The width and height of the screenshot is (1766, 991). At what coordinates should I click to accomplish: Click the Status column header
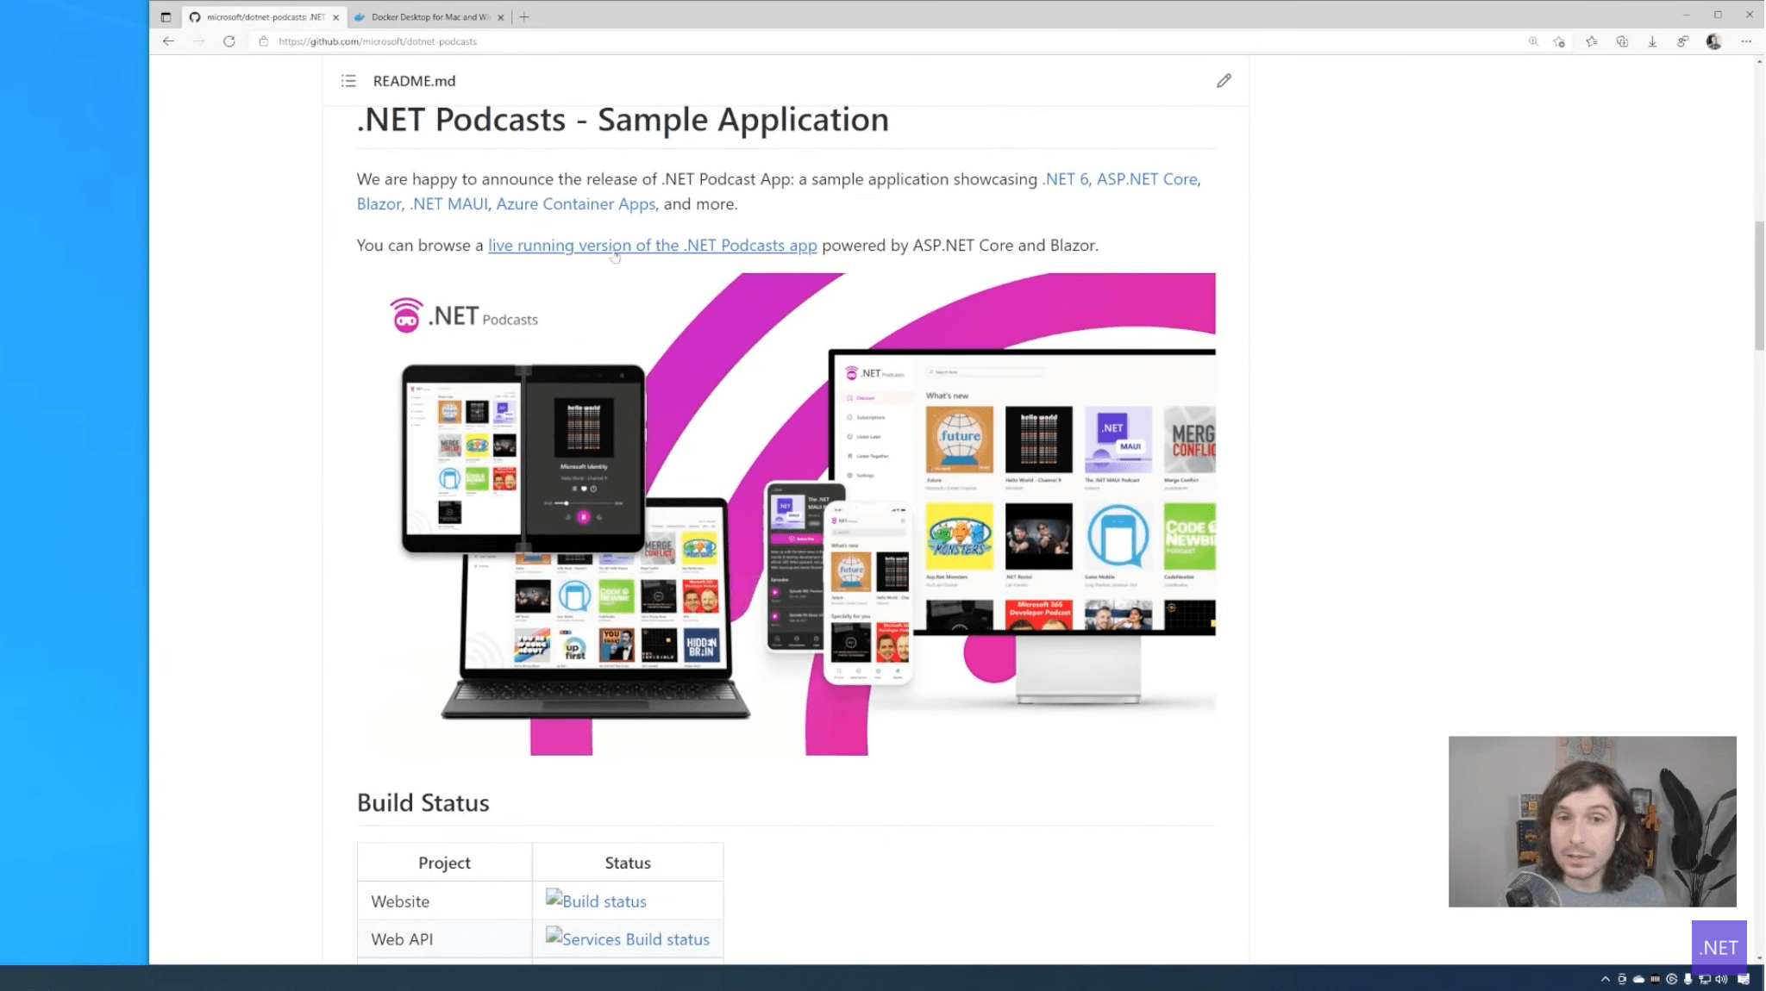tap(628, 863)
